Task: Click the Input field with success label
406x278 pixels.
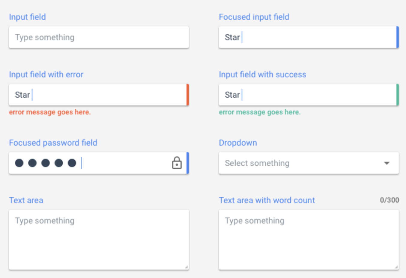Action: point(262,74)
